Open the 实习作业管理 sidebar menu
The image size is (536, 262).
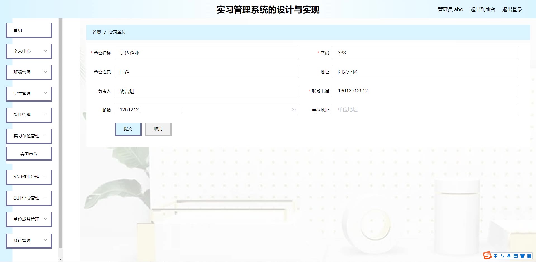tap(29, 177)
